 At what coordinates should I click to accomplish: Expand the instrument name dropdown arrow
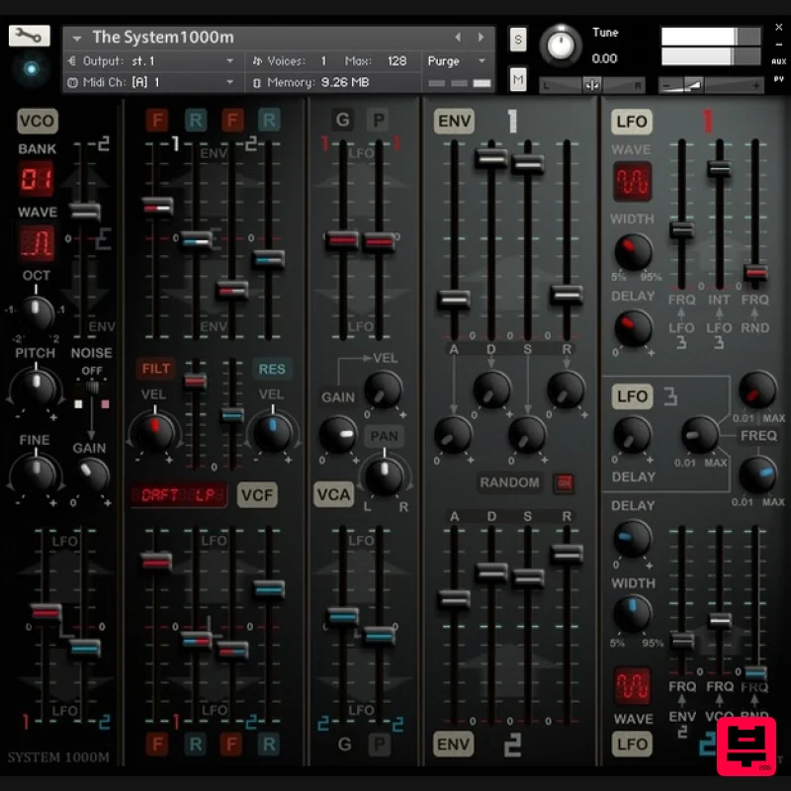click(x=77, y=38)
